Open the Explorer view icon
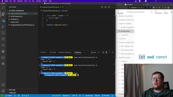 click(x=3, y=14)
